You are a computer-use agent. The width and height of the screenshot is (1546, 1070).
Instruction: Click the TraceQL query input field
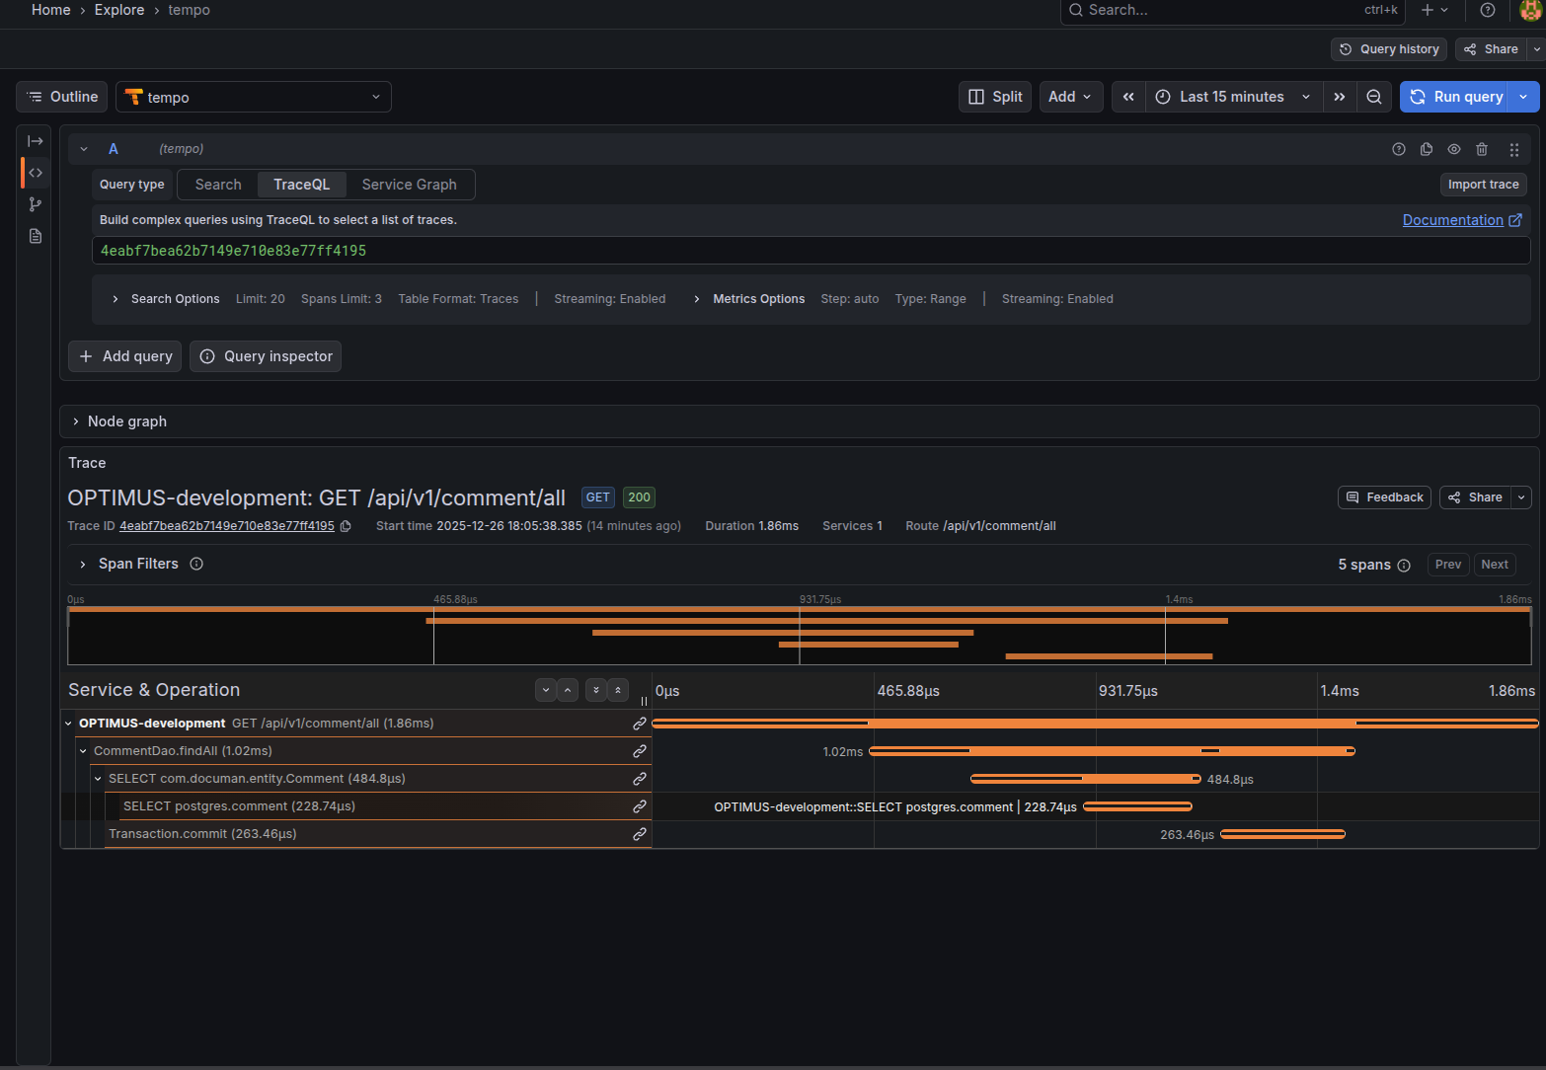(x=810, y=251)
